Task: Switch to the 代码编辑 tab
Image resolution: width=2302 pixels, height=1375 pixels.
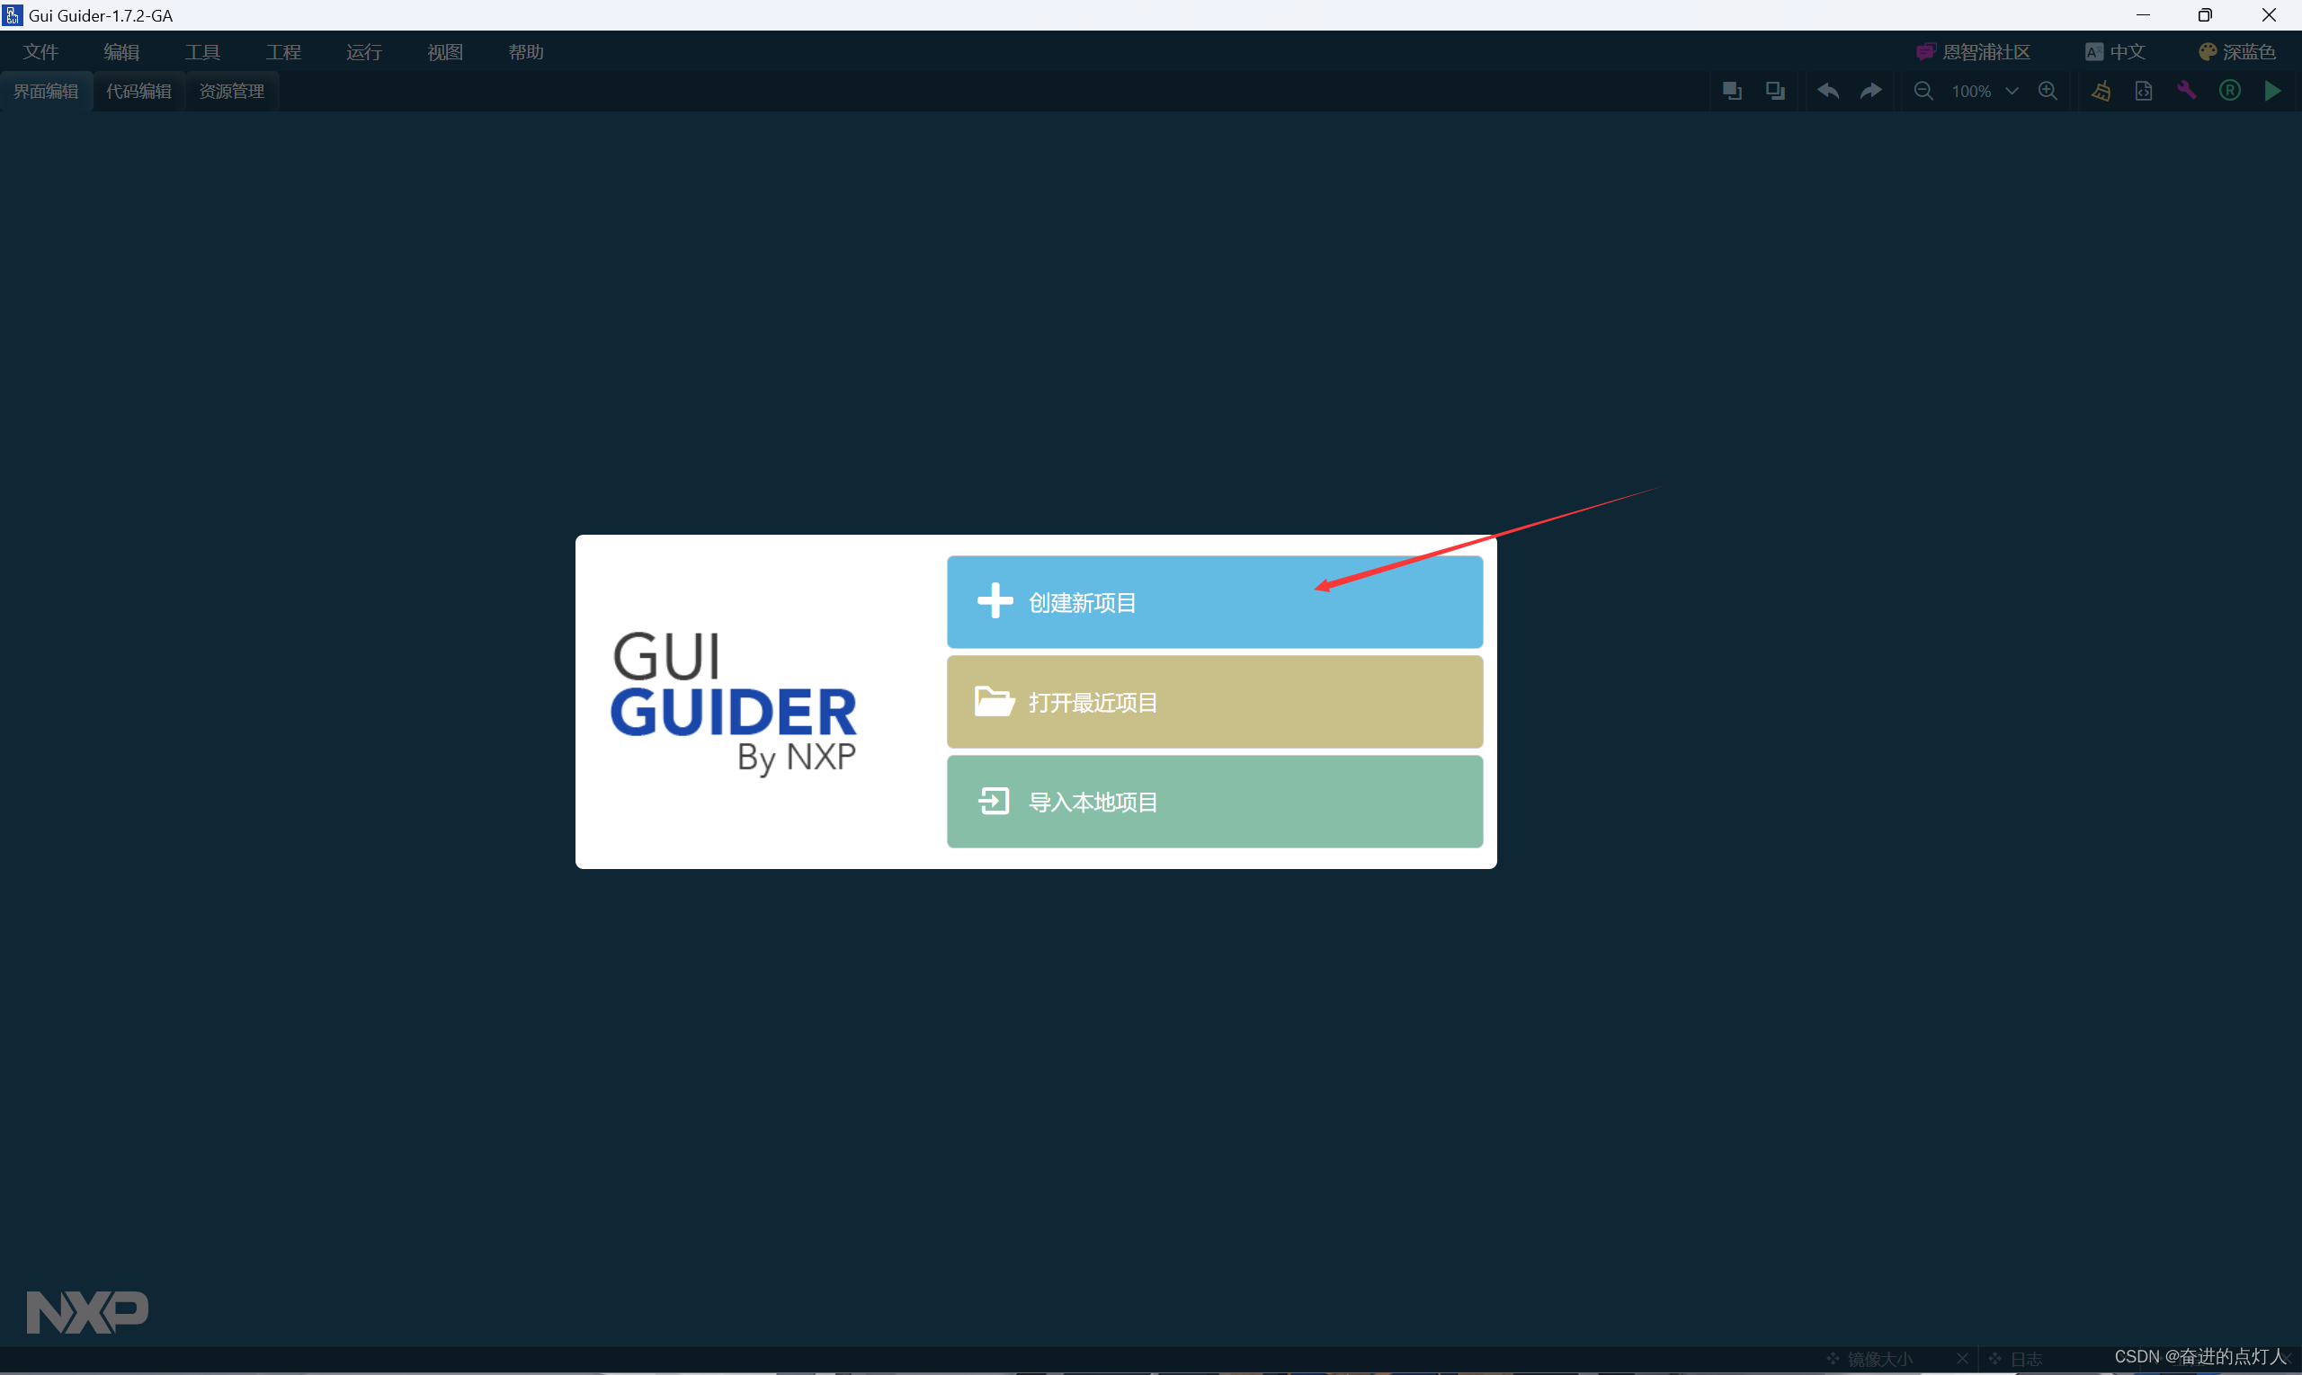Action: (x=139, y=91)
